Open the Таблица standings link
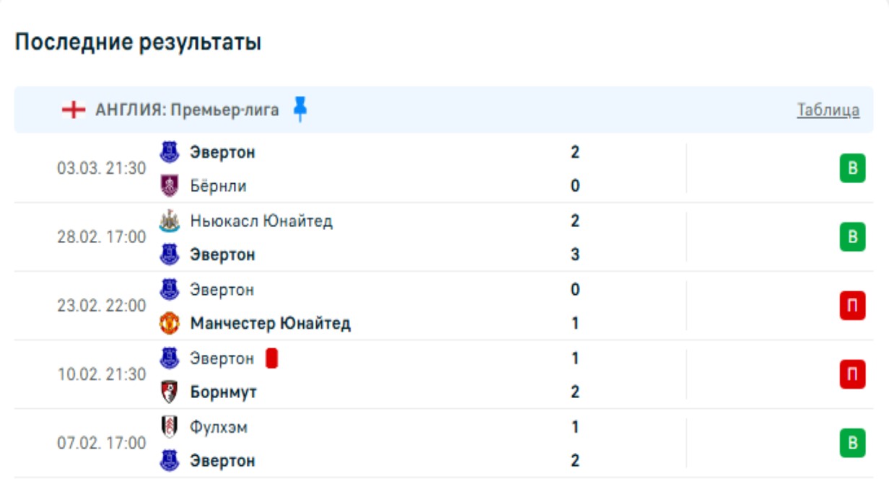 pos(828,110)
